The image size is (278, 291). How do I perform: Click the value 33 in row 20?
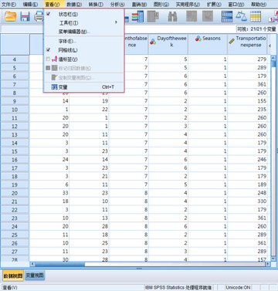[66, 193]
